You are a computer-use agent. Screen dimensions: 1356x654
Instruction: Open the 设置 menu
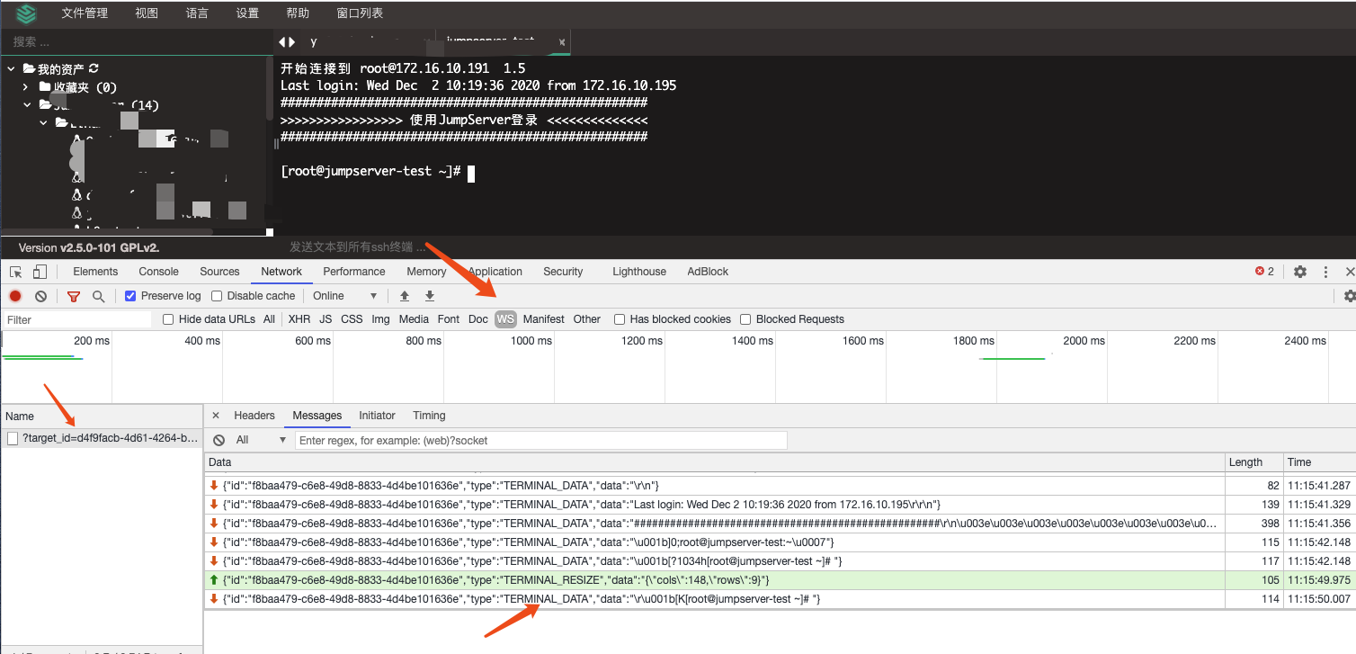[246, 13]
